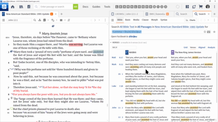Change the NASB 1995 Update resource link
The height and width of the screenshot is (122, 218).
(x=180, y=27)
